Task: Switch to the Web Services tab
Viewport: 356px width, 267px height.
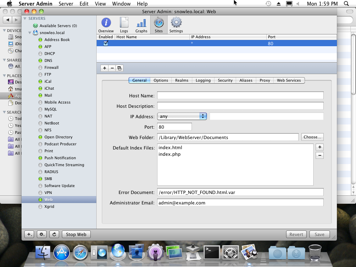Action: coord(289,80)
